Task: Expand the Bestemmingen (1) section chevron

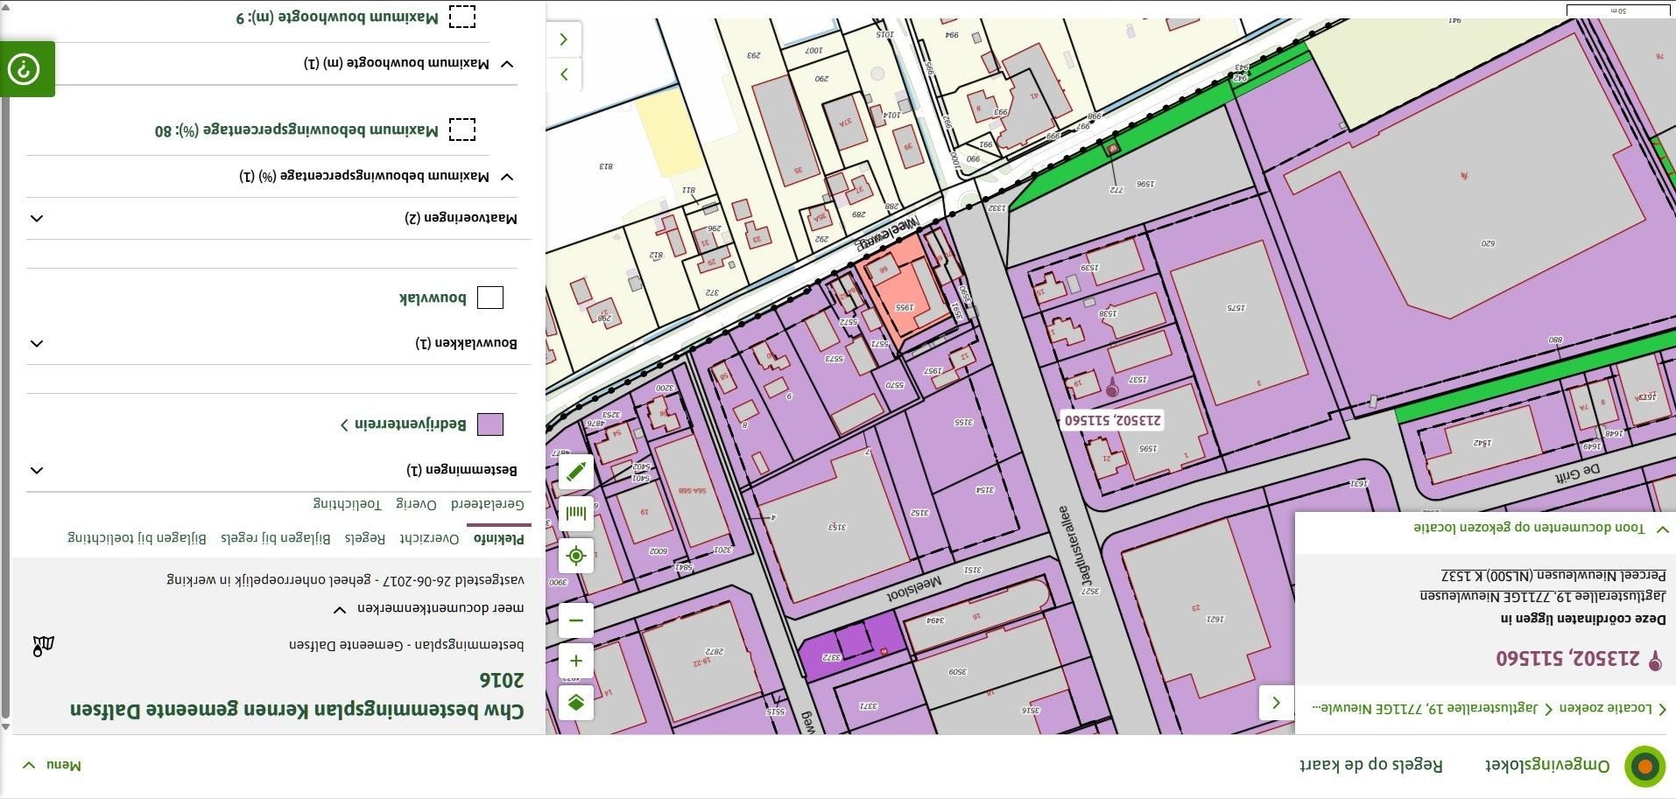Action: [x=37, y=470]
